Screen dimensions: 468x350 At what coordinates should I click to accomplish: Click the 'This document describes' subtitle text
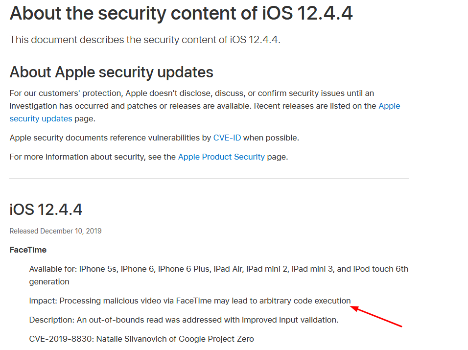(x=145, y=40)
